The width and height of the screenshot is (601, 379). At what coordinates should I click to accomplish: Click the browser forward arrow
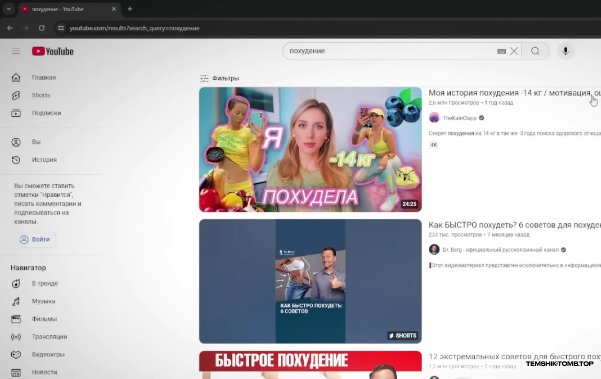tap(26, 28)
